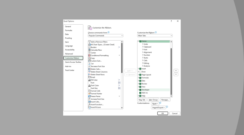The width and height of the screenshot is (244, 135).
Task: Open the Import/Export dropdown
Action: (158, 107)
